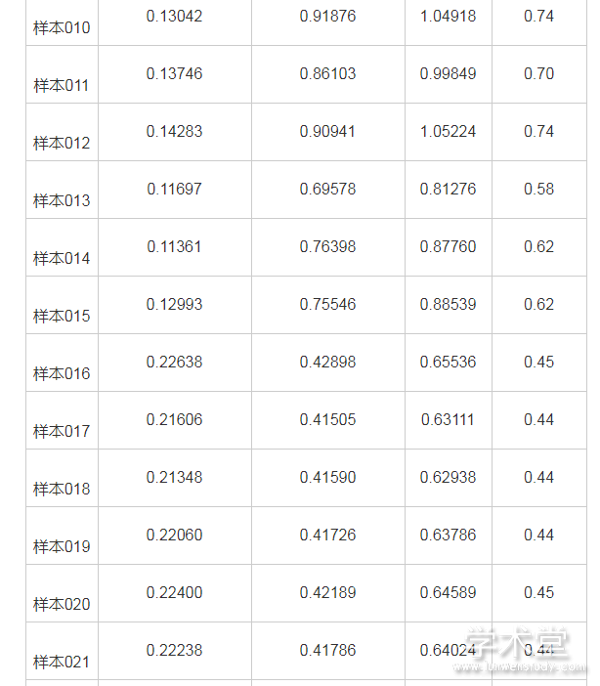Viewport: 600px width, 686px height.
Task: Click the 样本017 sample label
Action: [62, 431]
